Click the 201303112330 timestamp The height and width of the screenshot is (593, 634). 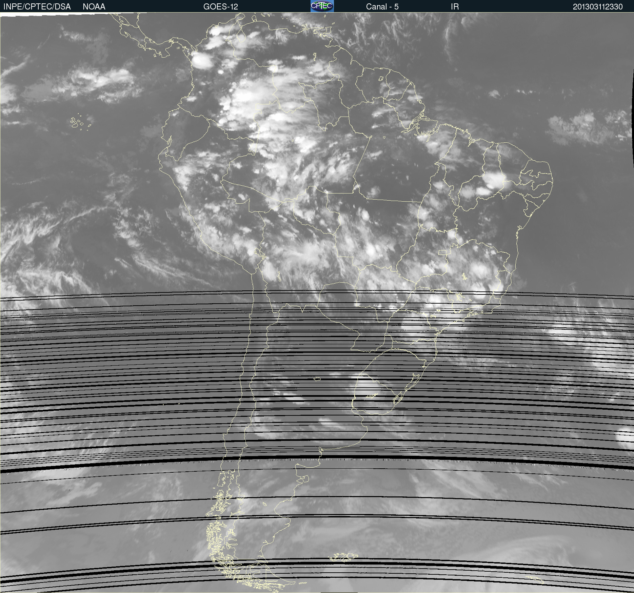point(598,7)
